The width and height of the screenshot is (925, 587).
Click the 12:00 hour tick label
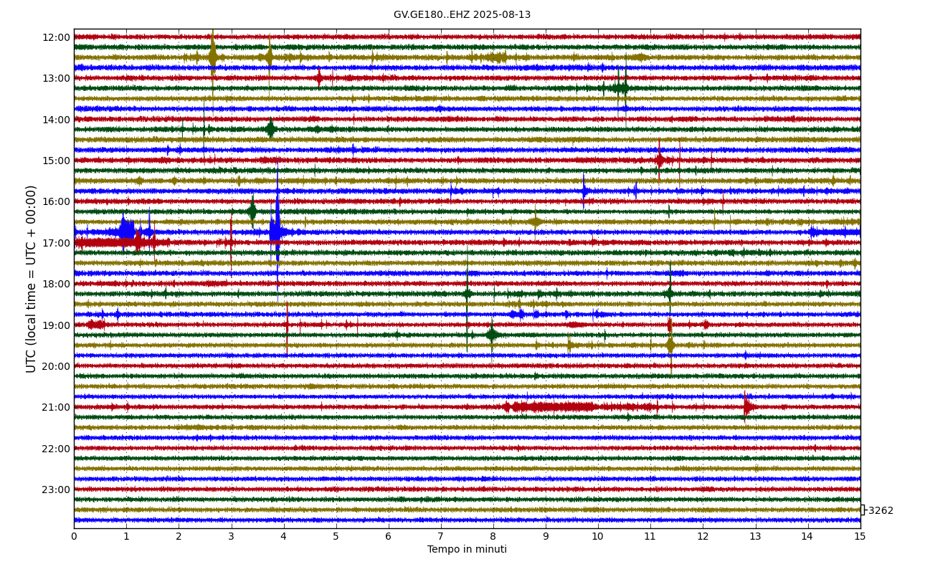(56, 37)
